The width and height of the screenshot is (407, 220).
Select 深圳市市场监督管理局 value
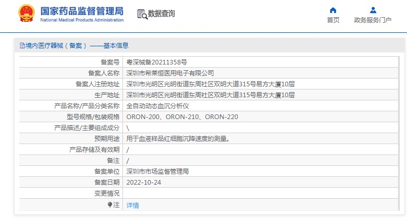tap(157, 171)
